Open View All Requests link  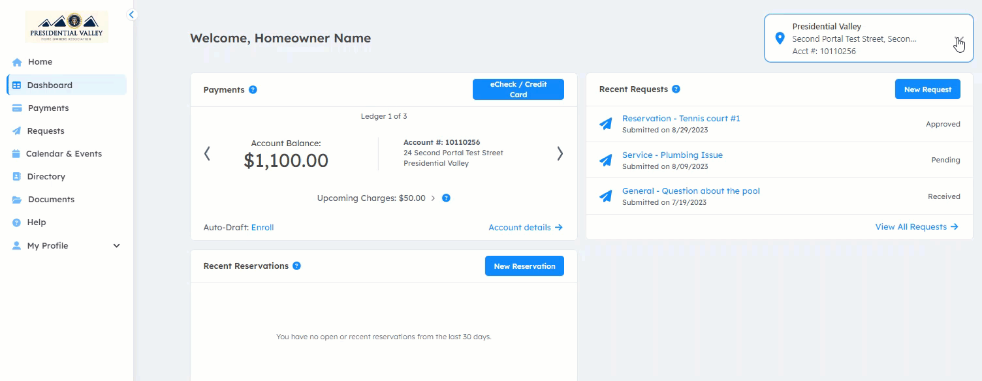[x=917, y=227]
